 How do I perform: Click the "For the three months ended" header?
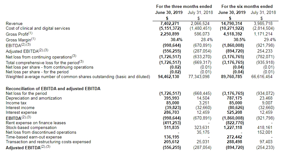coord(184,7)
